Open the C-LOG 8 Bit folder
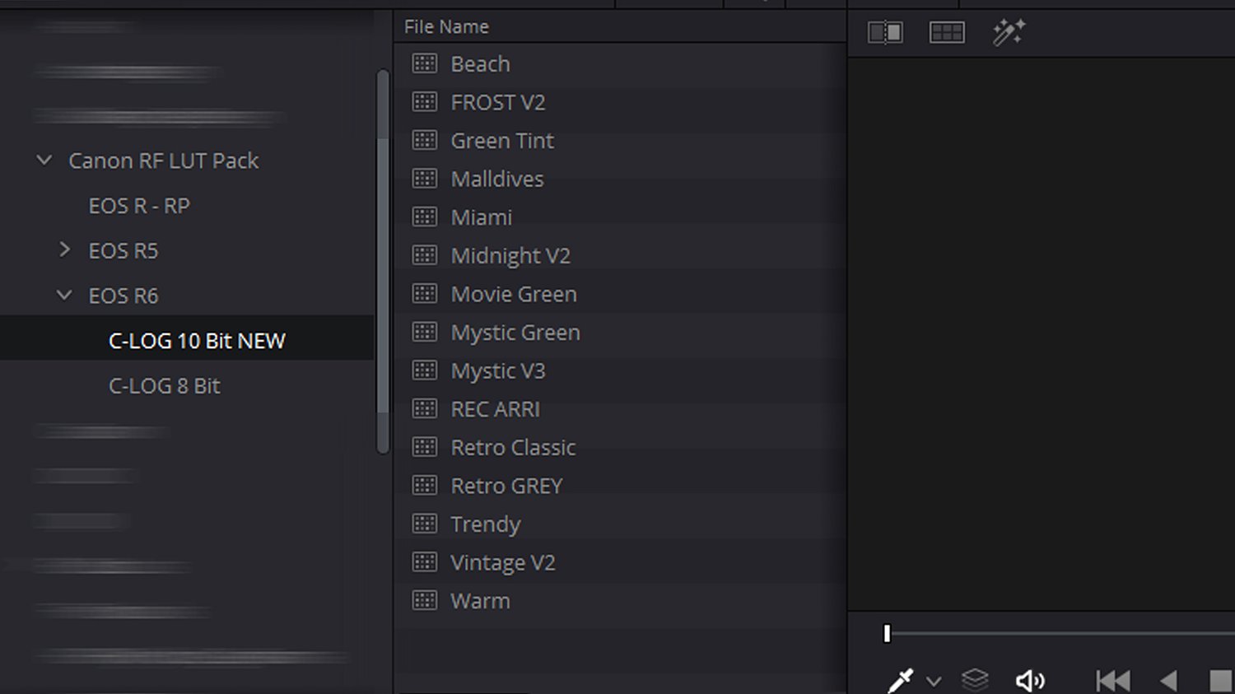Screen dimensions: 1235x694 click(165, 385)
